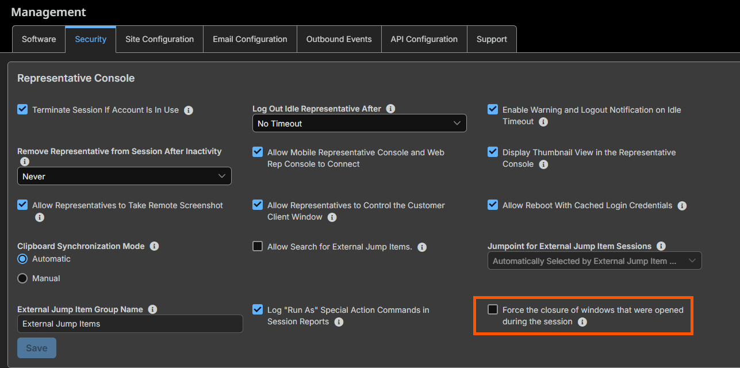This screenshot has width=740, height=368.
Task: Open the tooltip icon for Log Out Idle Representative After
Action: [390, 108]
